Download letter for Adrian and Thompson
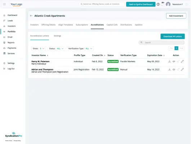 (169, 69)
